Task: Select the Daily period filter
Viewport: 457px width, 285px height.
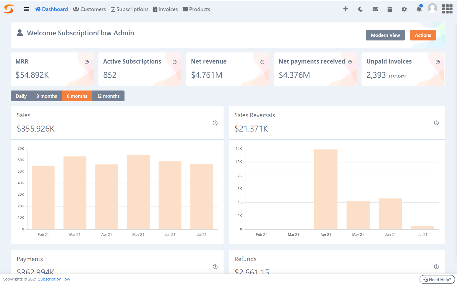Action: 21,96
